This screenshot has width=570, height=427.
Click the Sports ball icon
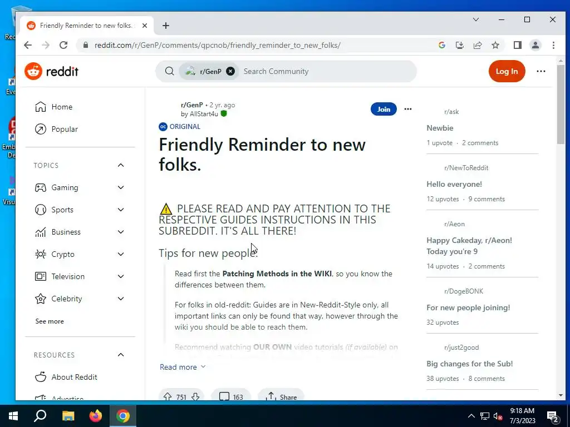coord(40,210)
